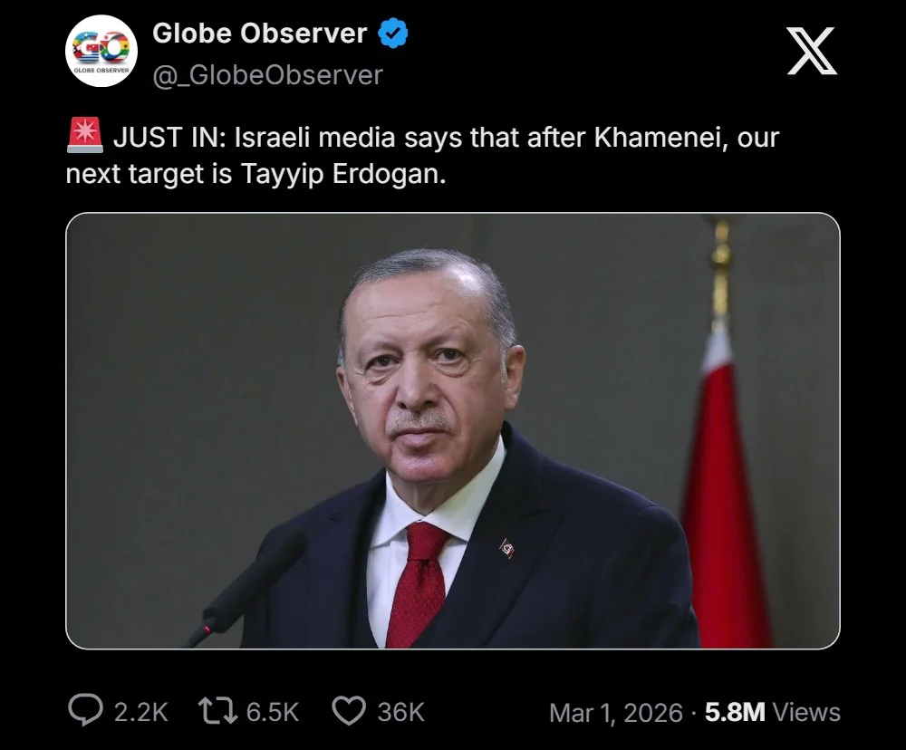Open the Mar 1, 2026 timestamp
906x750 pixels.
point(616,713)
